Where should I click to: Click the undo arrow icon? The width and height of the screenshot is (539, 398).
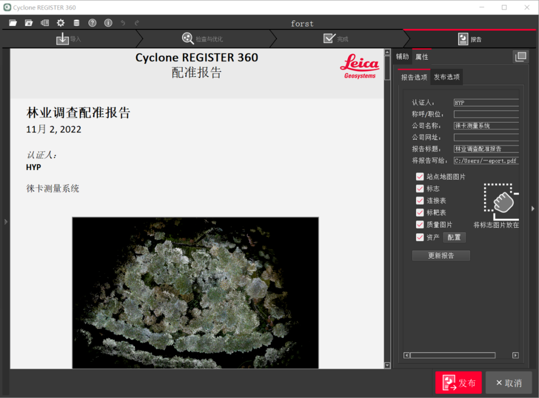(x=123, y=23)
